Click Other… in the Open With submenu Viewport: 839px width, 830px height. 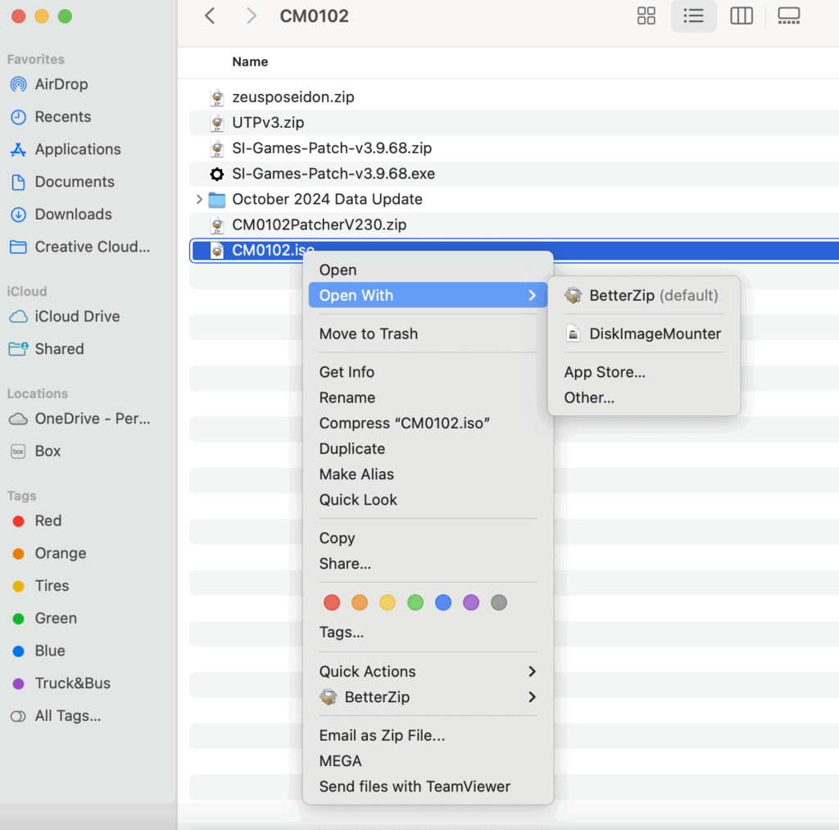point(589,397)
